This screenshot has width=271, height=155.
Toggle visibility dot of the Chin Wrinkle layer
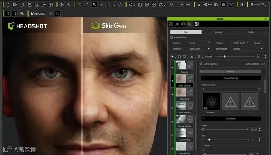coord(172,108)
